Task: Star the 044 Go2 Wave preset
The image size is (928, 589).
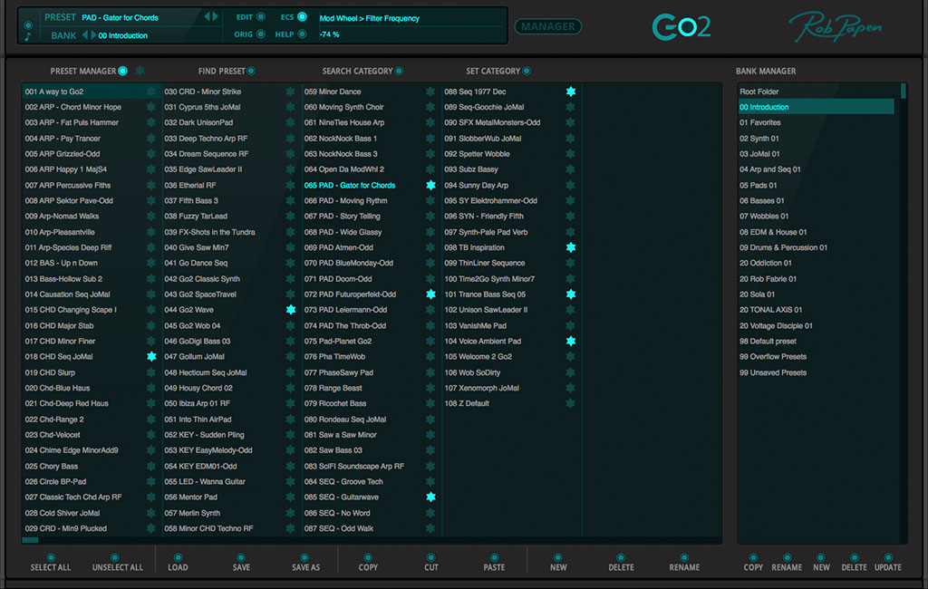Action: (291, 310)
